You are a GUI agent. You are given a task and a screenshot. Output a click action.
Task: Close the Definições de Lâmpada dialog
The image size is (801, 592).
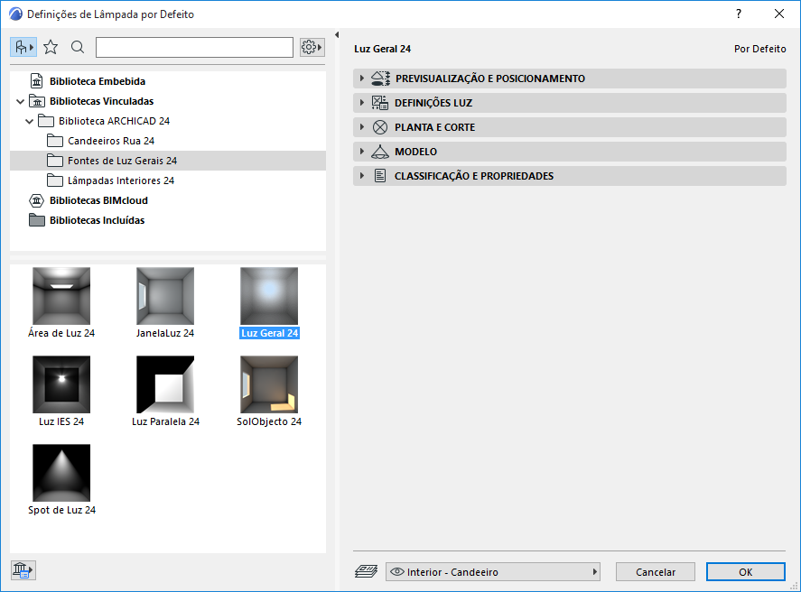(779, 14)
